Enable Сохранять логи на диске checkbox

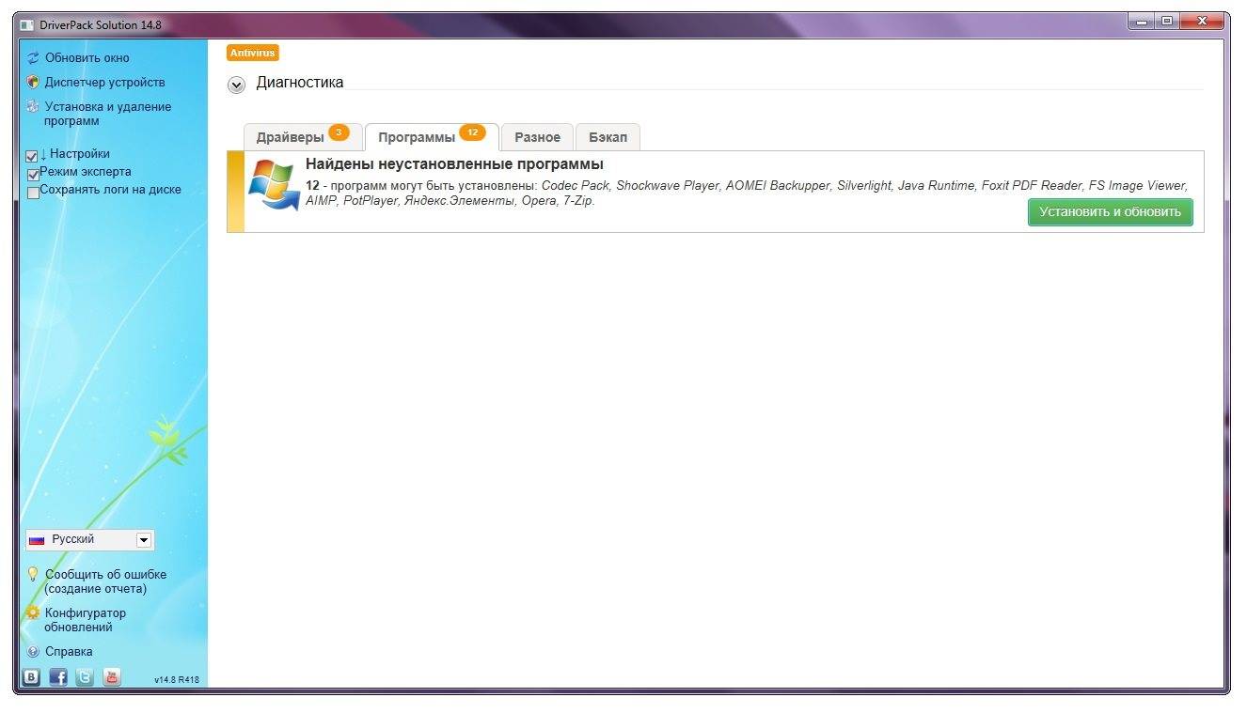33,193
